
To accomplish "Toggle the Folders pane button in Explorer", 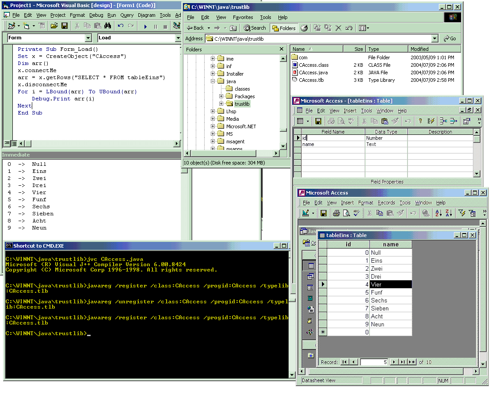I will [283, 28].
